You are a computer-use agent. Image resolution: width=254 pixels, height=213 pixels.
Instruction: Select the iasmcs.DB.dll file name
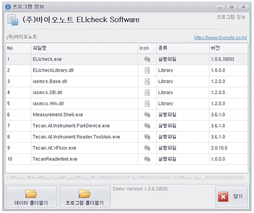tap(47, 93)
